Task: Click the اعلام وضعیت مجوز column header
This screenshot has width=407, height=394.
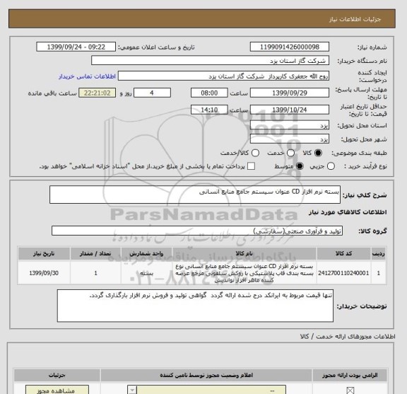Action: pos(206,376)
